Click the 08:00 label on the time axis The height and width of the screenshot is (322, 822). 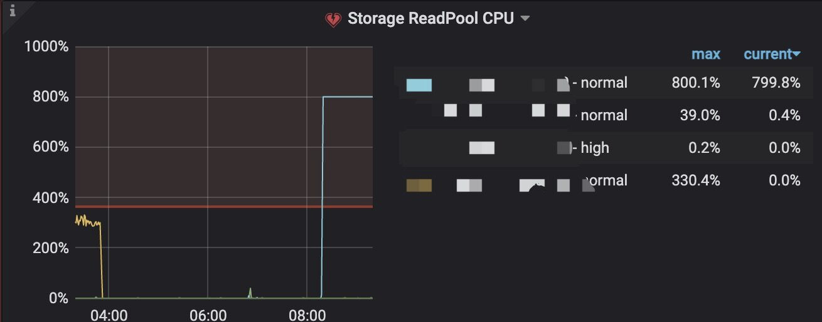307,314
